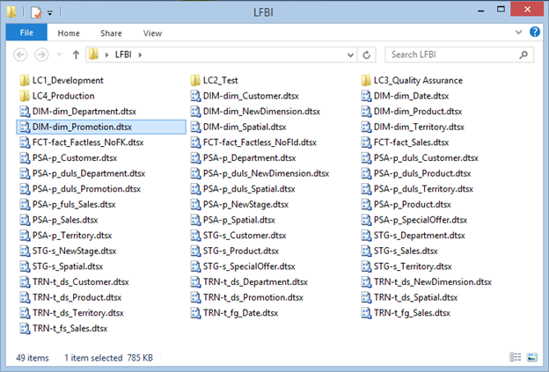Click the PSA-p_duls_Product.dtsx file name
The height and width of the screenshot is (372, 549).
pos(422,173)
